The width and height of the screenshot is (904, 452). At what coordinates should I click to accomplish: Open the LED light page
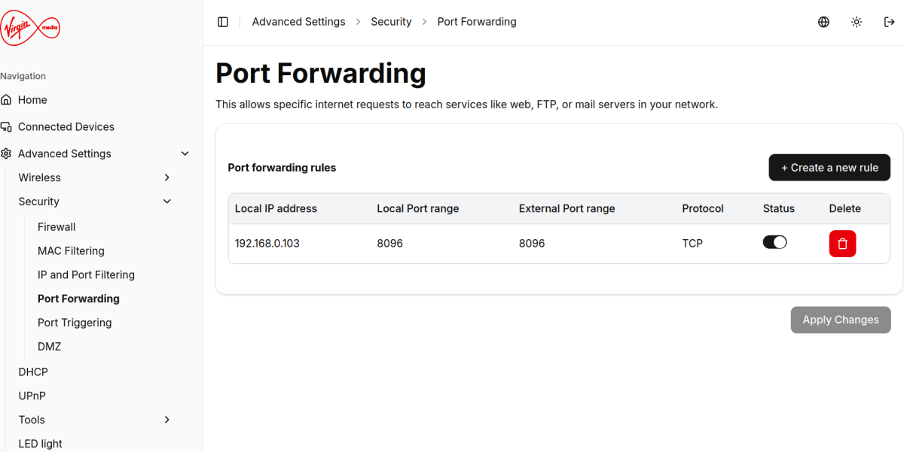tap(41, 444)
